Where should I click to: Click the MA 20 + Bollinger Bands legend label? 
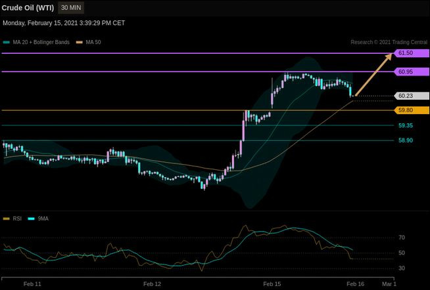pyautogui.click(x=41, y=42)
